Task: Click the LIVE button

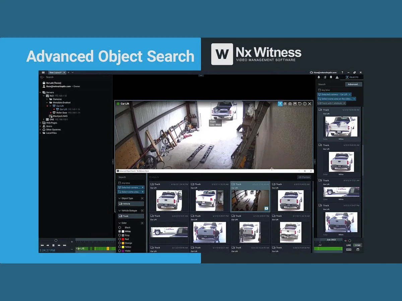Action: click(349, 245)
